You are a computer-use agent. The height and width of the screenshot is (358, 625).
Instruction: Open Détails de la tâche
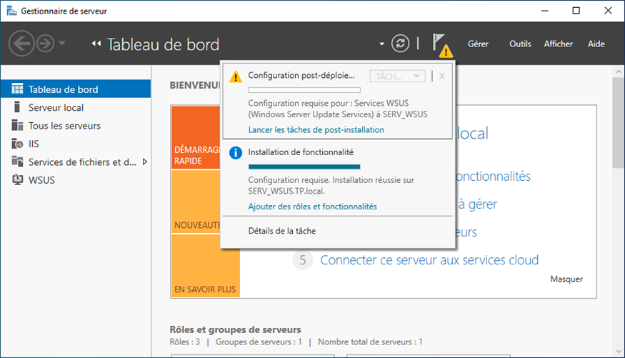pyautogui.click(x=282, y=231)
